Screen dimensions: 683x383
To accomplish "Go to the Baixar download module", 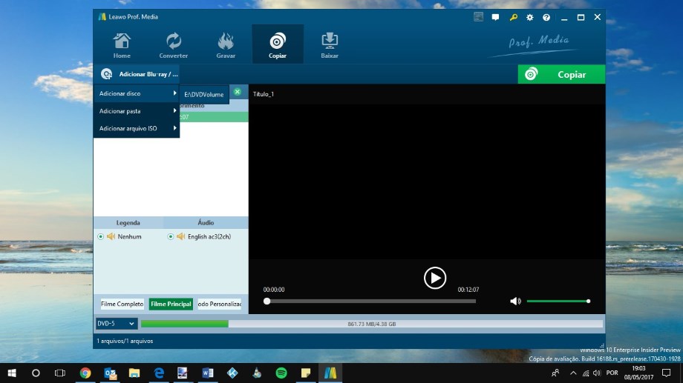I will point(330,44).
